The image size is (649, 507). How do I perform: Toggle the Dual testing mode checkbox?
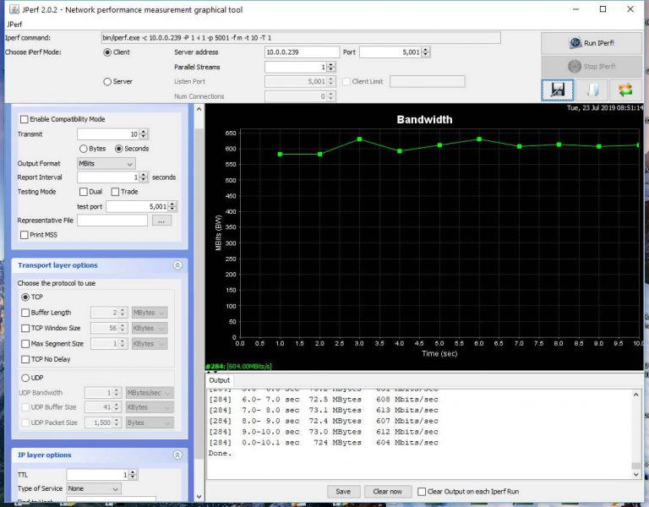coord(84,192)
